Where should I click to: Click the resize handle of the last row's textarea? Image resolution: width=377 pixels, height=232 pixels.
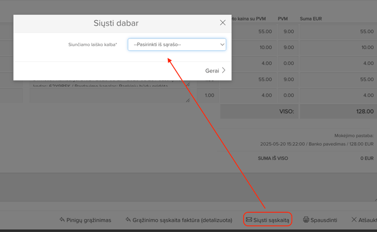tap(188, 100)
